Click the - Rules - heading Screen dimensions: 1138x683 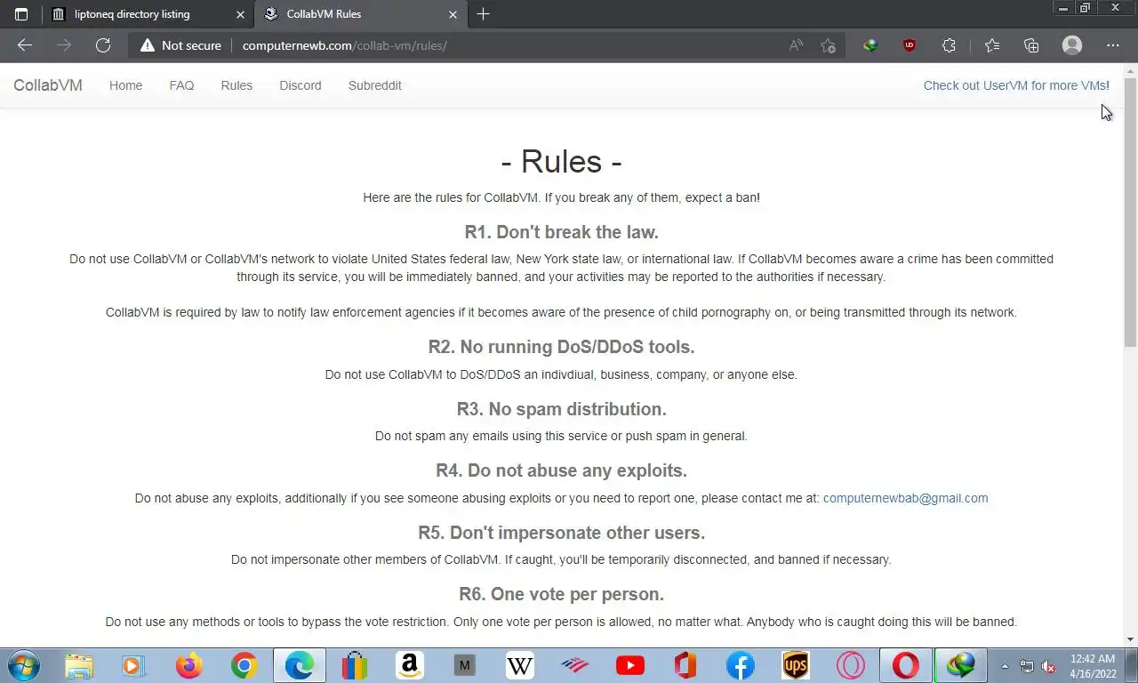coord(561,161)
